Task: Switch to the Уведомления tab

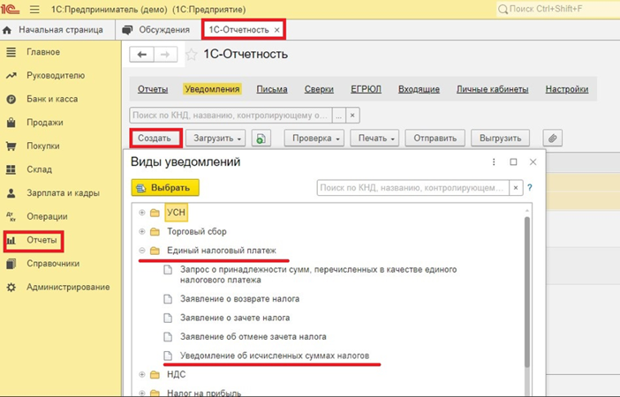Action: pos(212,89)
